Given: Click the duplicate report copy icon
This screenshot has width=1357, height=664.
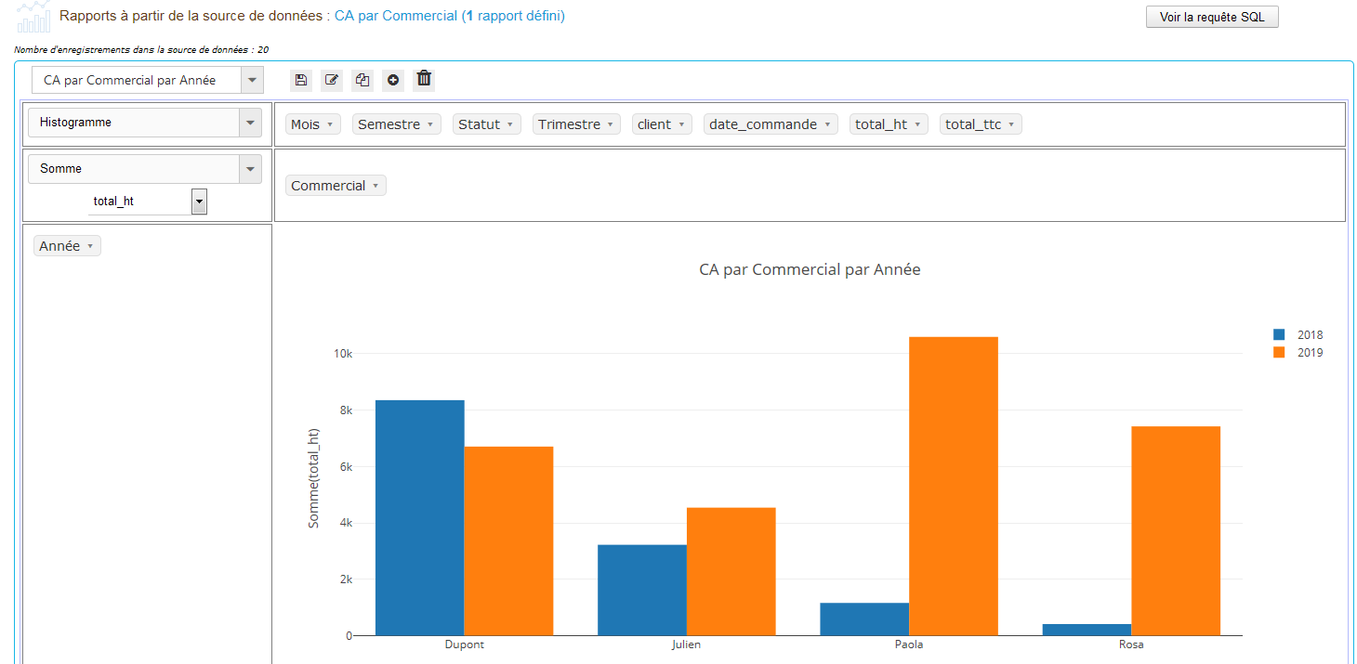Looking at the screenshot, I should [x=362, y=80].
